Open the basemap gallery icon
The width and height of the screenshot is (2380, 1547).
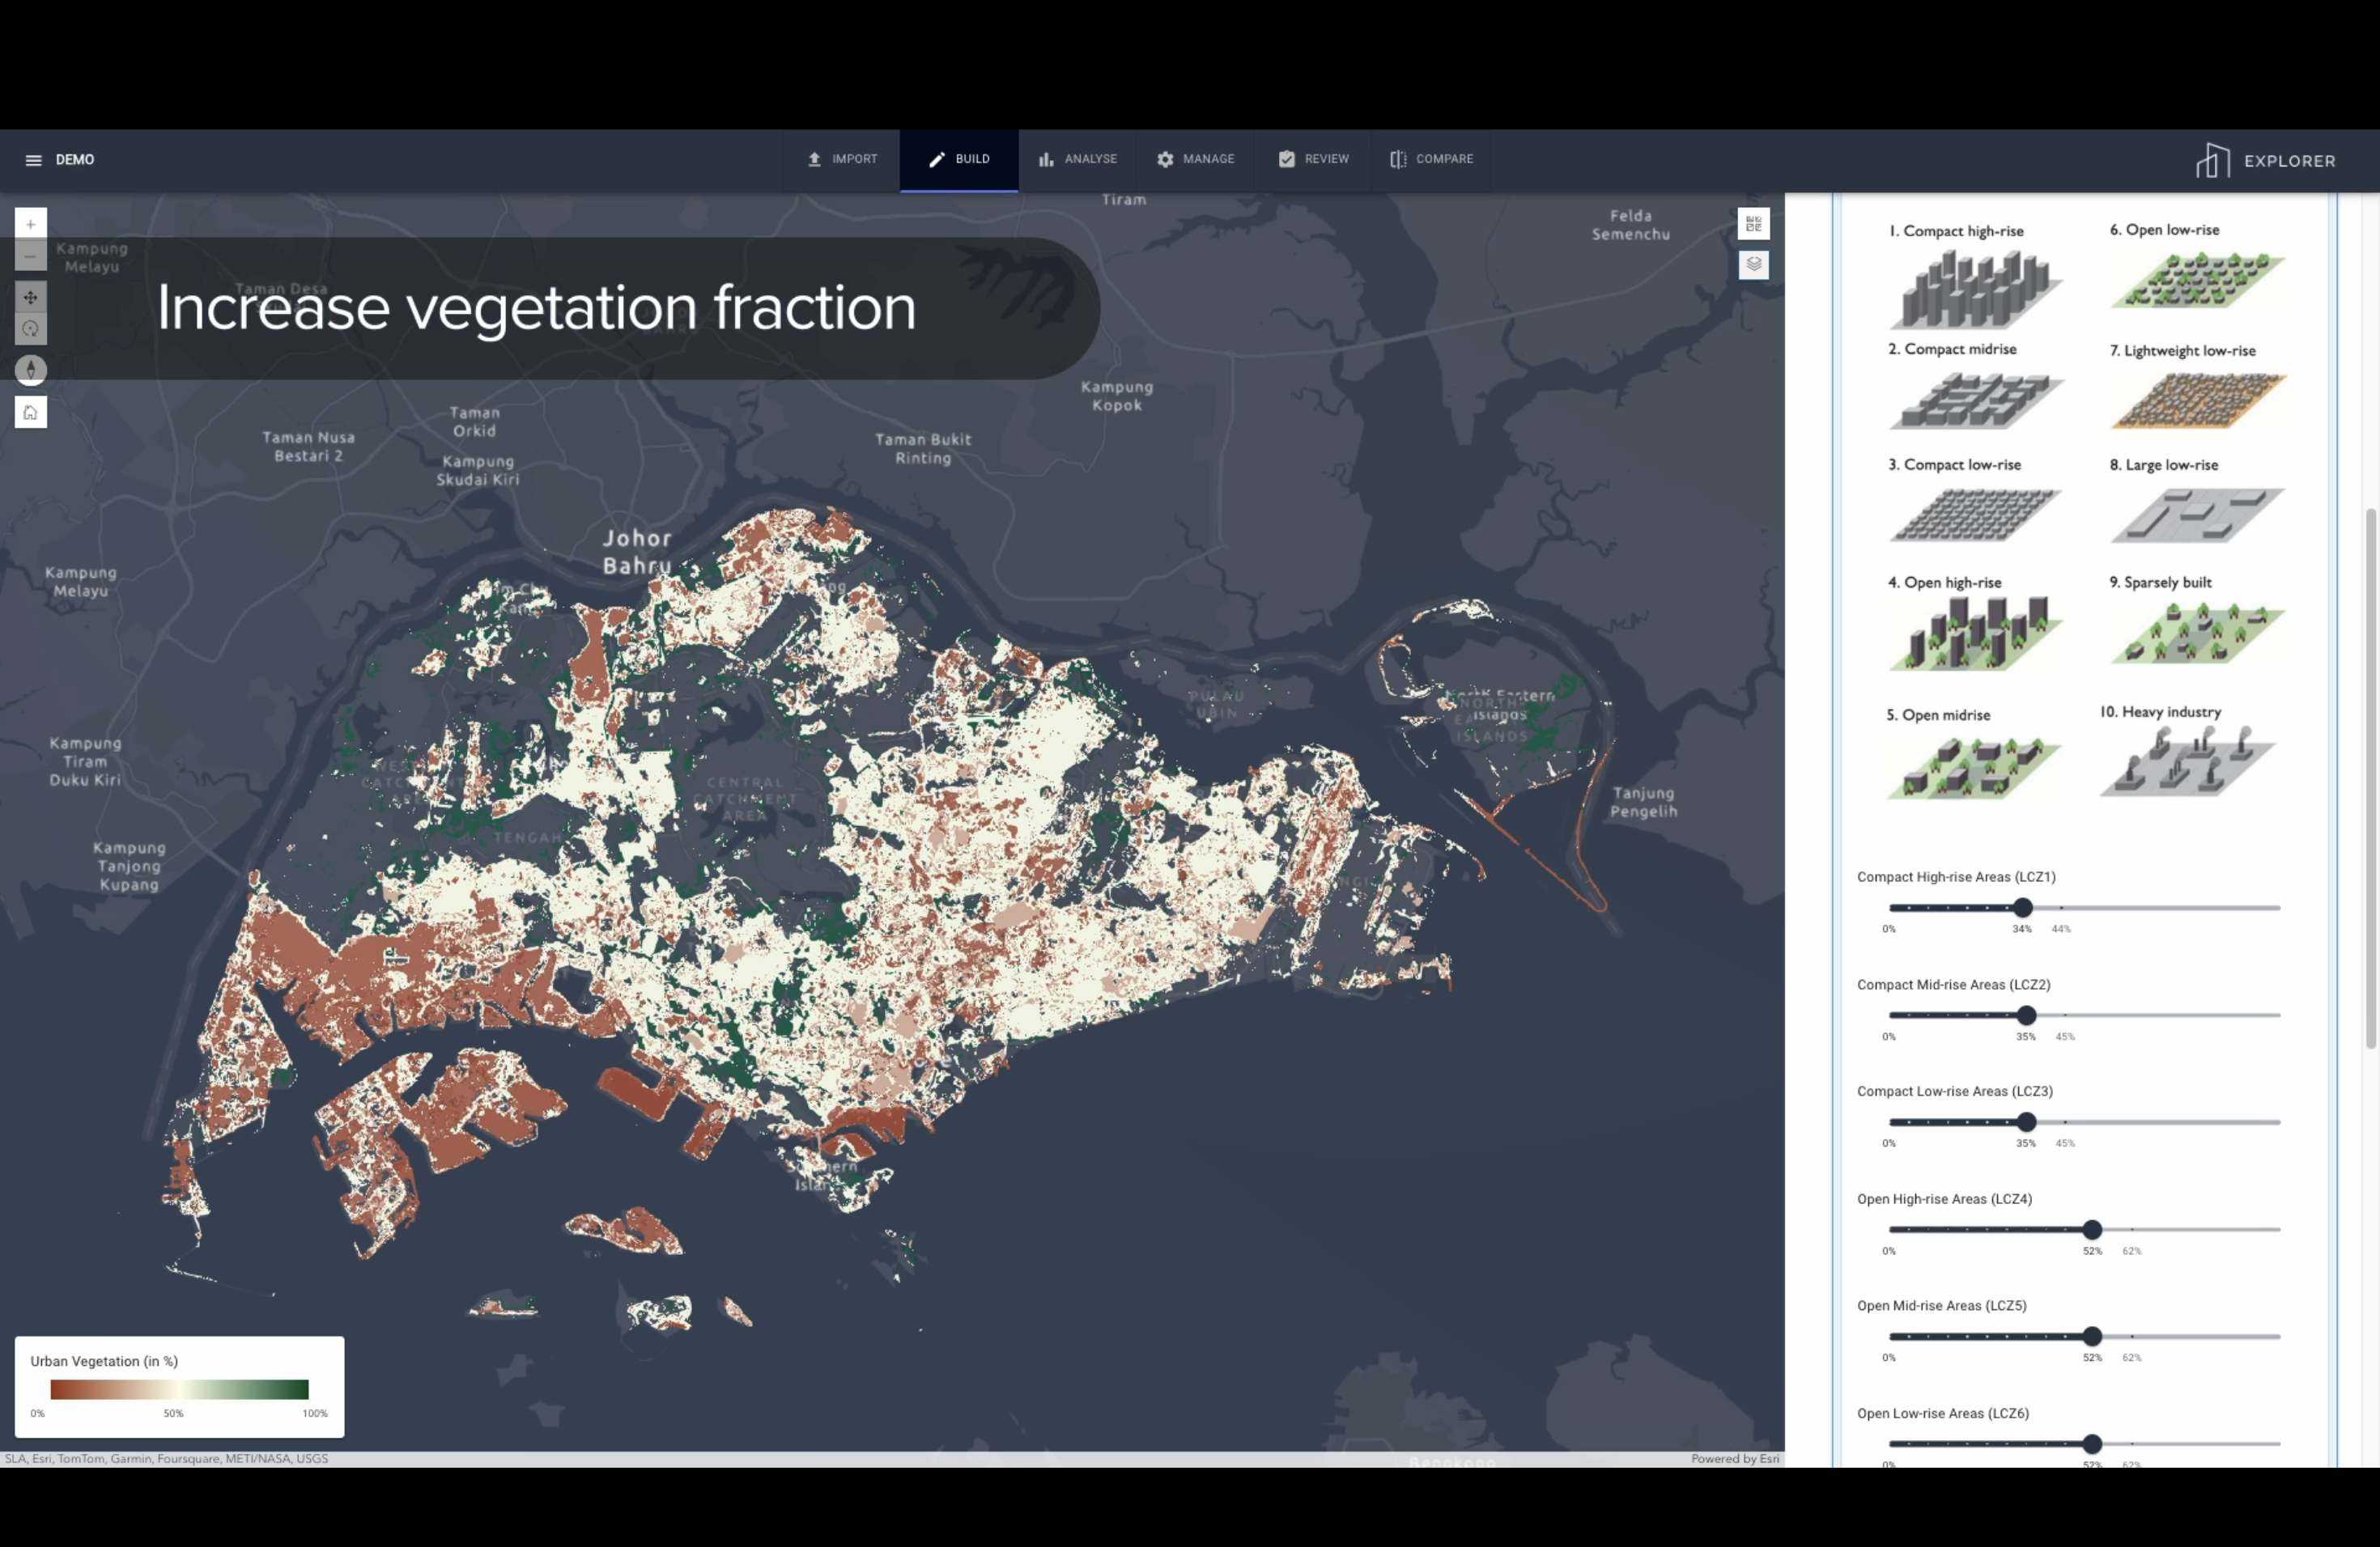[1753, 224]
